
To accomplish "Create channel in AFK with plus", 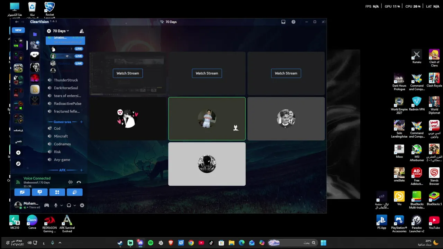I will tap(81, 170).
